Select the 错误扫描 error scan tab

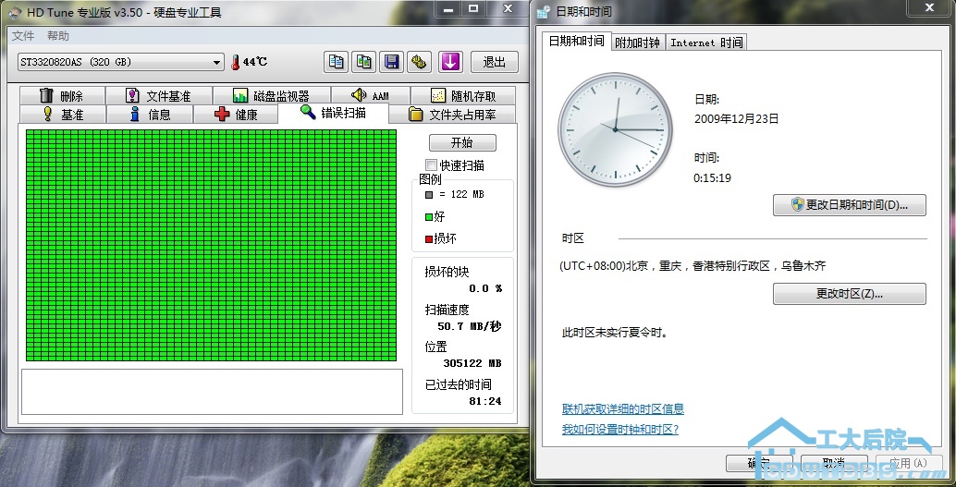[333, 113]
